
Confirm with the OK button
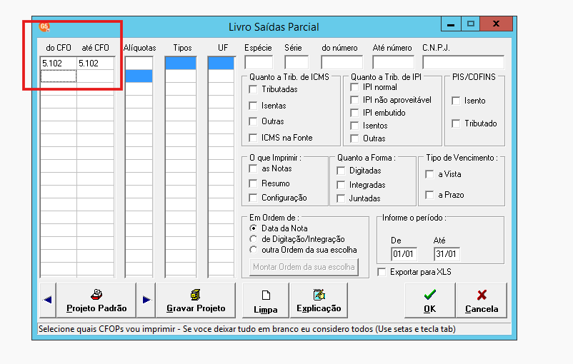point(430,300)
